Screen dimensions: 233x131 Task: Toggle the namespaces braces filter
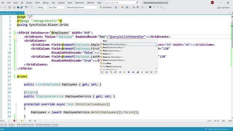(107, 72)
